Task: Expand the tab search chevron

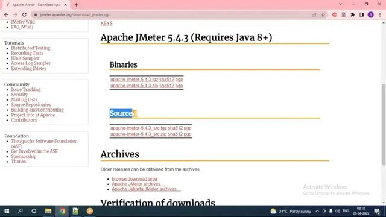Action: point(340,4)
